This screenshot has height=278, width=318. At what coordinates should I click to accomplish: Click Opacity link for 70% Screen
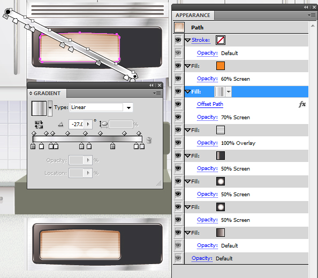[x=207, y=117]
